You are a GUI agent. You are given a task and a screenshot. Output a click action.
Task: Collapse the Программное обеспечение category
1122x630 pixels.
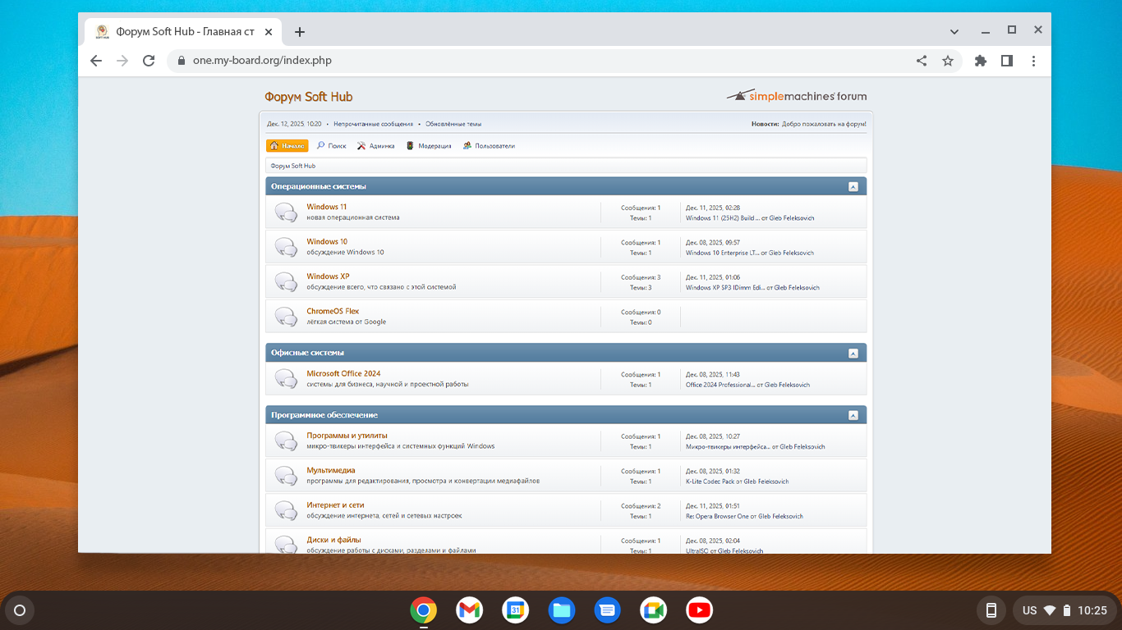click(853, 415)
